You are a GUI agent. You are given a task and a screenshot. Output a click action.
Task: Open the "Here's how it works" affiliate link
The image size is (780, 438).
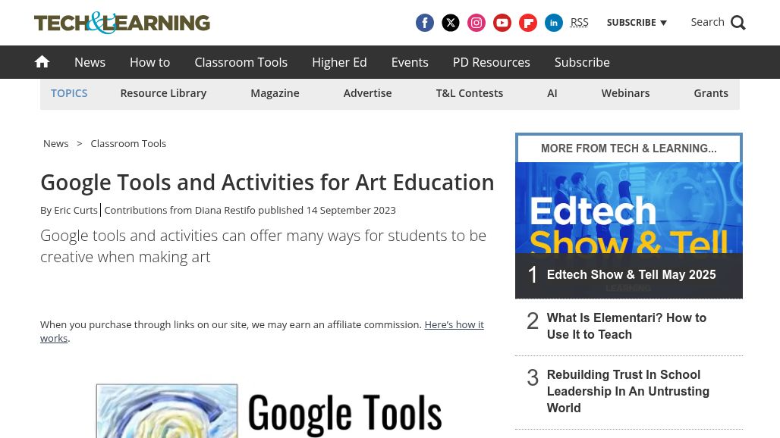(x=263, y=331)
